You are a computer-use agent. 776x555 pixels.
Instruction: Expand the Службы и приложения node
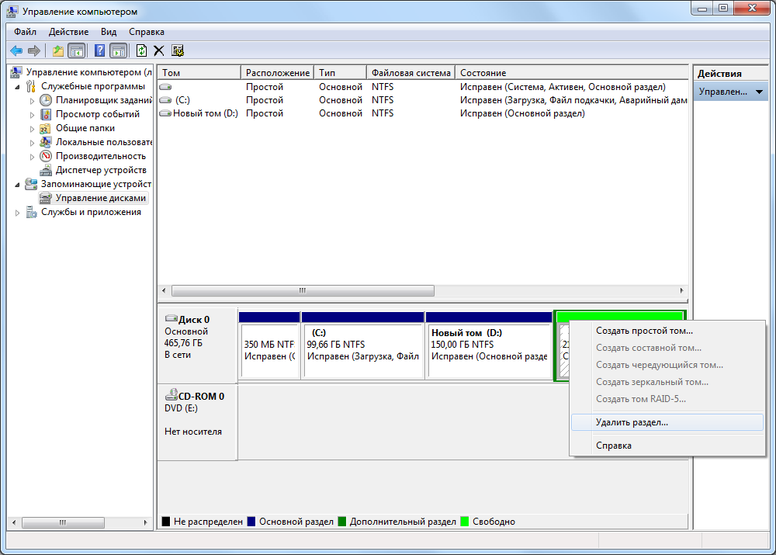18,213
